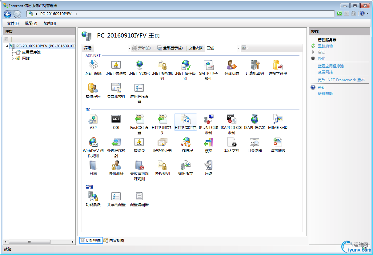Select 网站 in the connections tree
373x255 pixels.
26,58
